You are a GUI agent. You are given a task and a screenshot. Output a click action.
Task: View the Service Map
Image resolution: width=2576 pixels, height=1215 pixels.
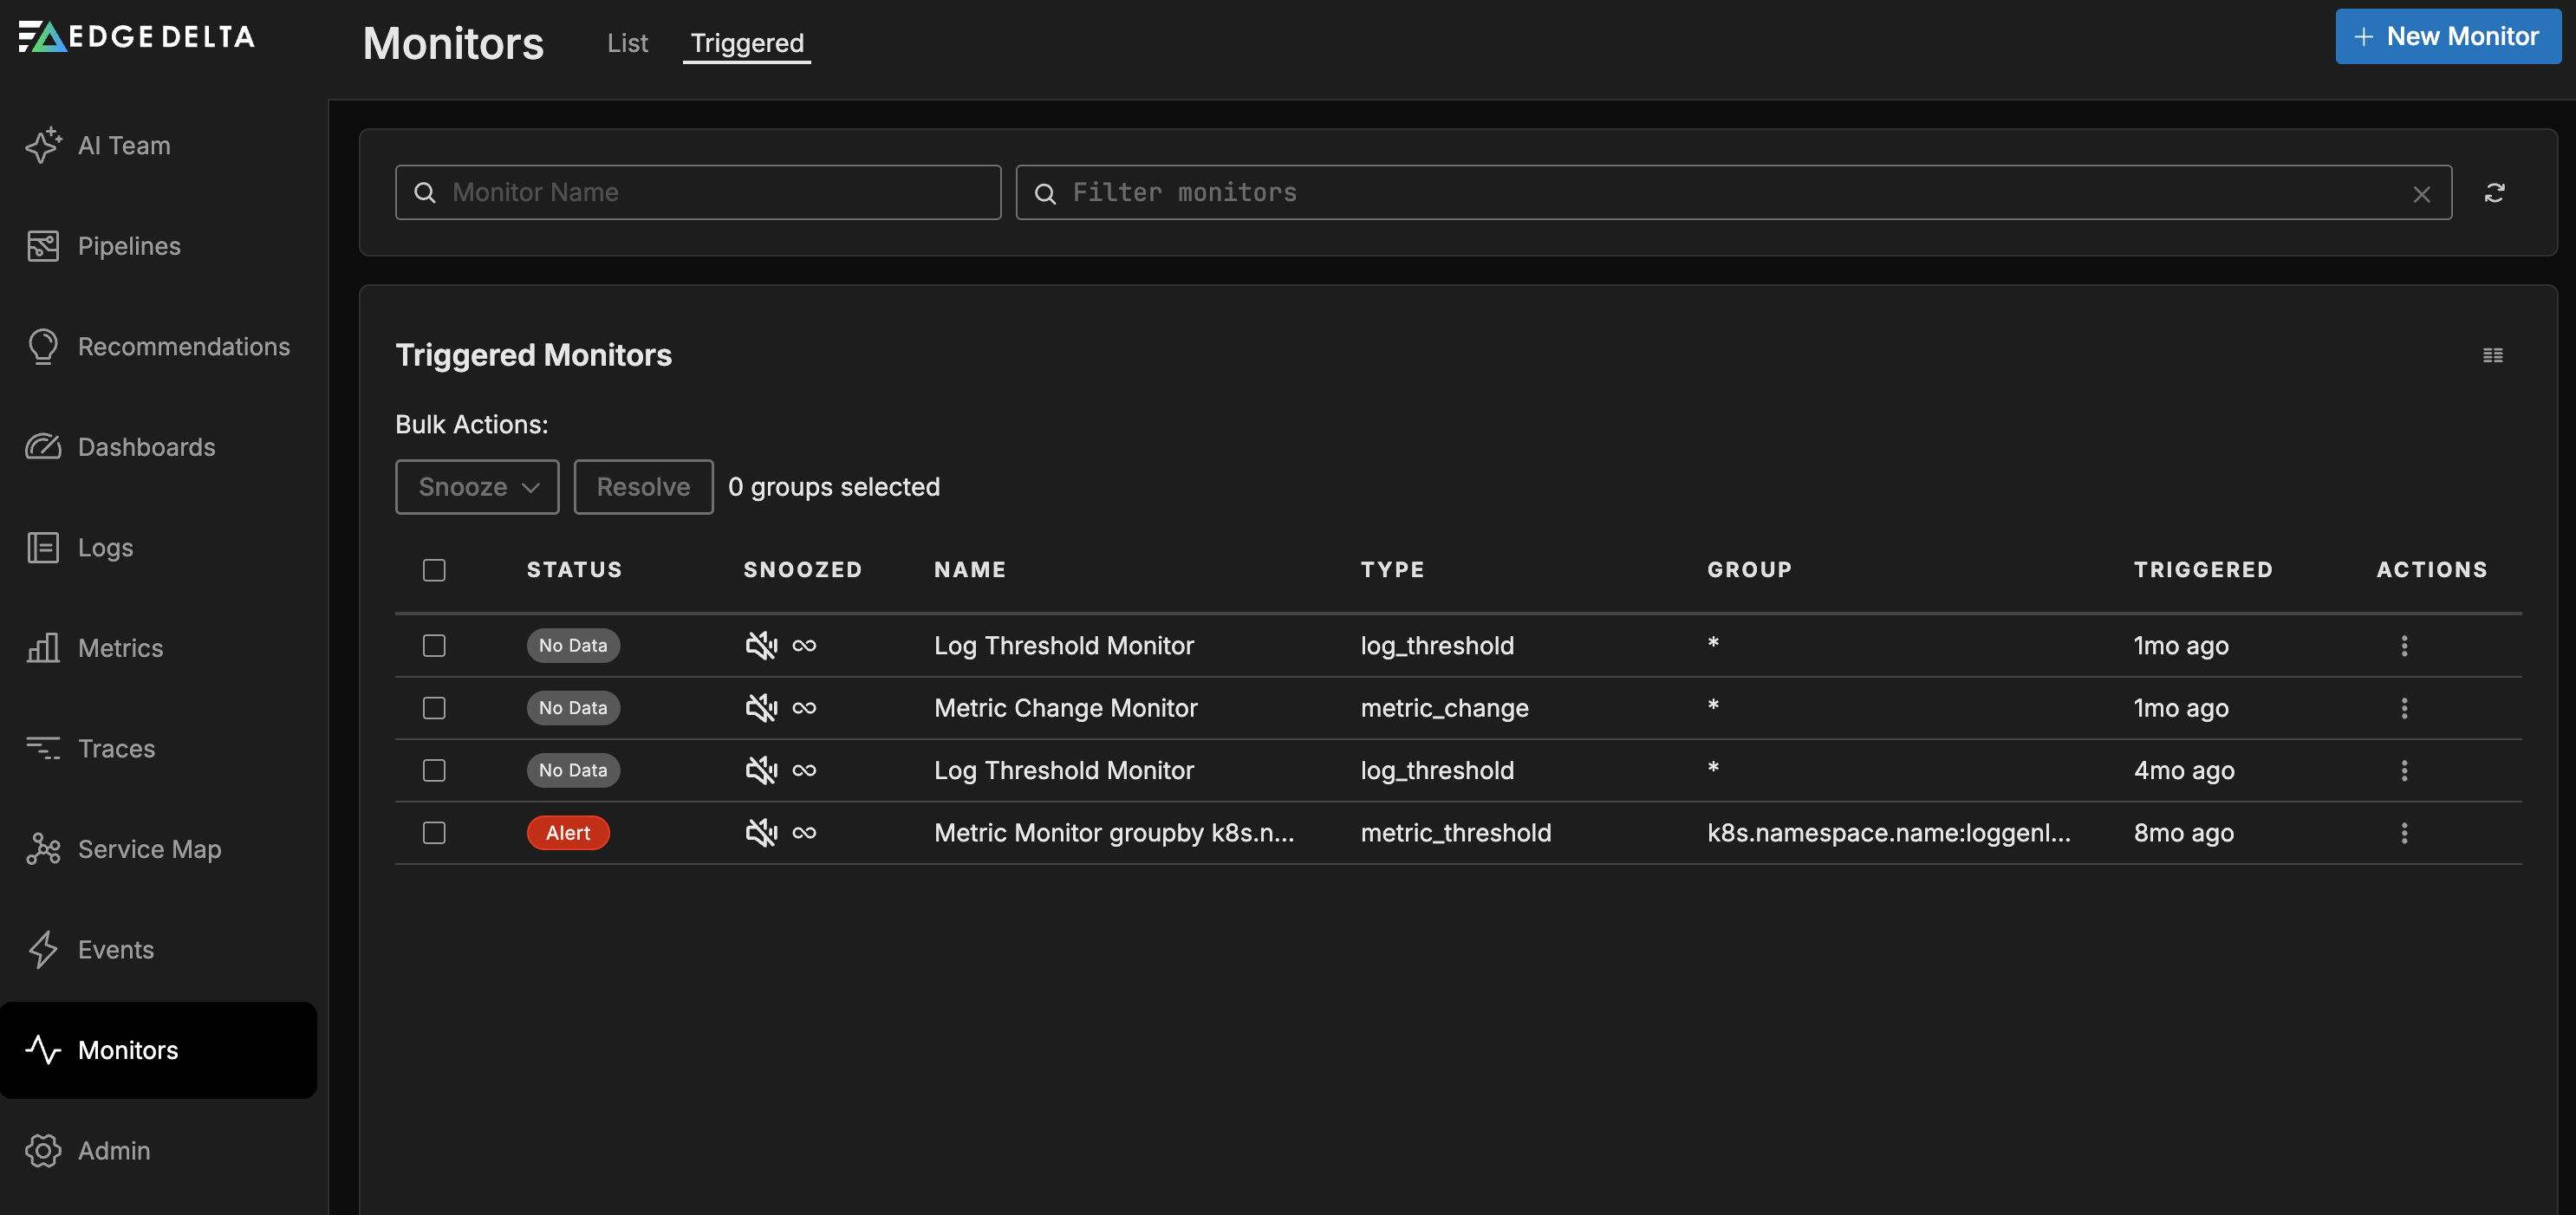[149, 849]
